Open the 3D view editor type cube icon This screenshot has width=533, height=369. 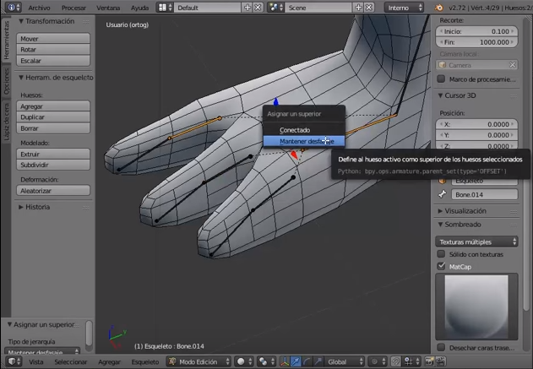(x=14, y=361)
